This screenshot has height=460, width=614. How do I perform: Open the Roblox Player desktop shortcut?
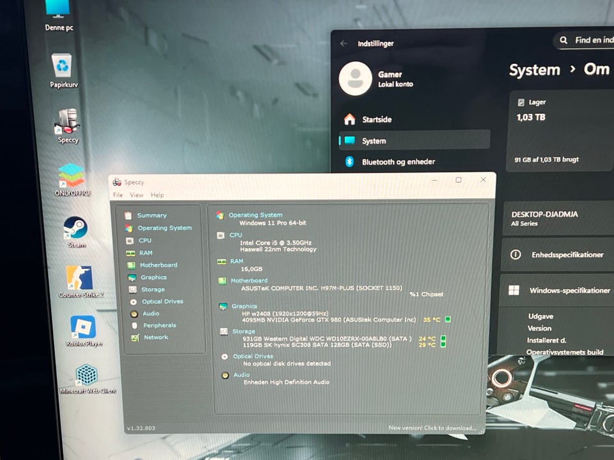click(x=83, y=331)
